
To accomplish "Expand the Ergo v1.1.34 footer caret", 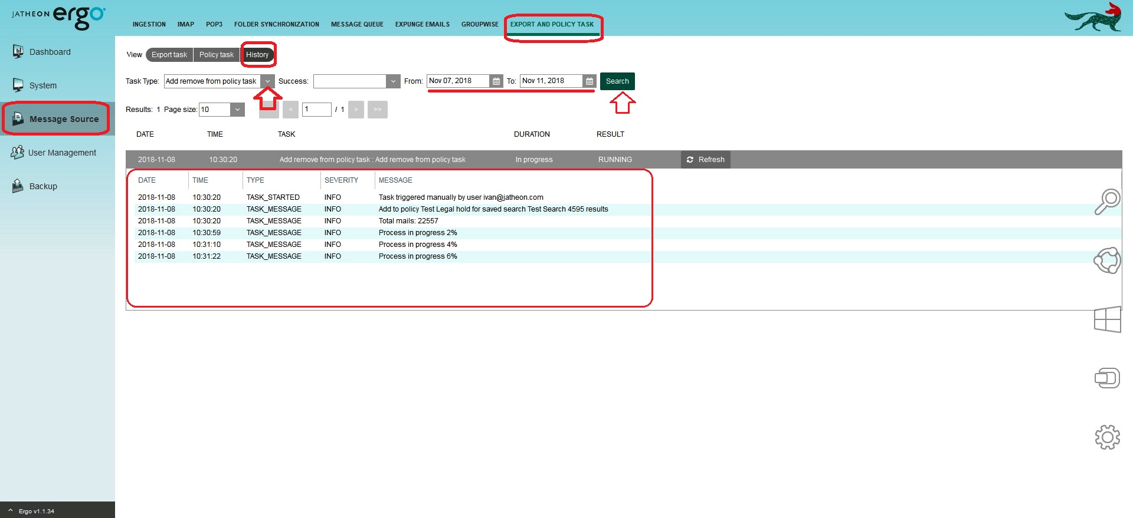I will (10, 510).
